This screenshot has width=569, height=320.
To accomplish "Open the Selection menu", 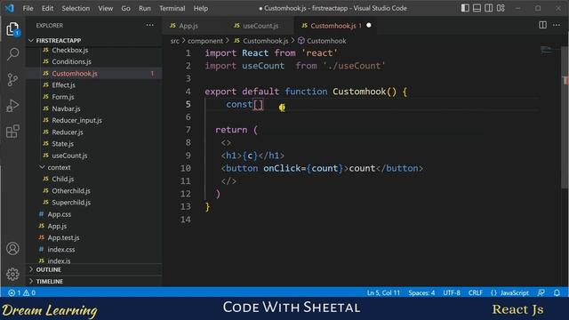I will click(76, 8).
